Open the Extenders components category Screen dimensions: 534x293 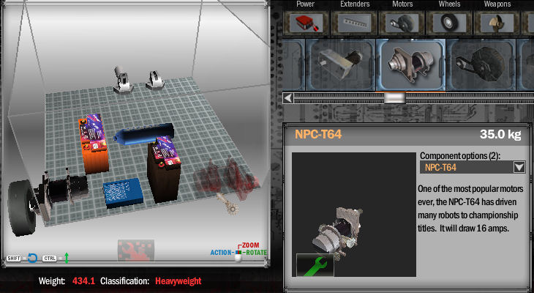tap(355, 23)
